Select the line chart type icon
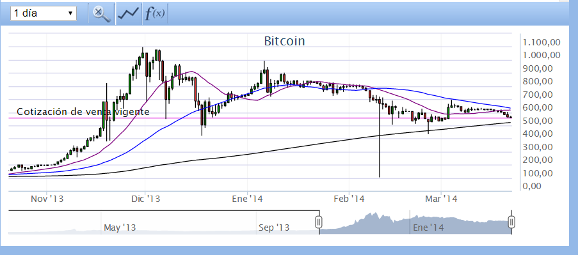The image size is (578, 255). tap(128, 14)
